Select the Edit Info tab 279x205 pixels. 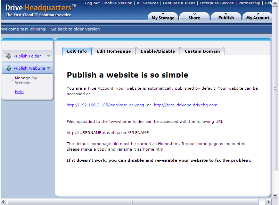77,51
